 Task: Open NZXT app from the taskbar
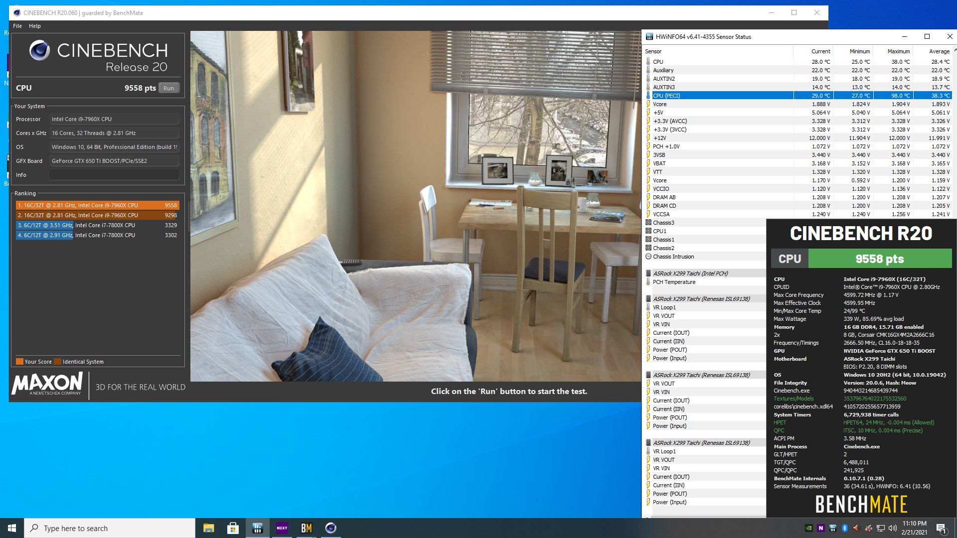tap(282, 528)
